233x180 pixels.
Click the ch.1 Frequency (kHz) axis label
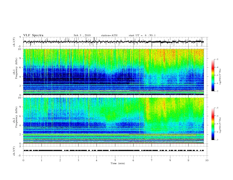(16, 69)
